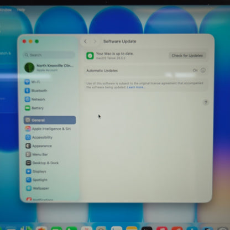Minimize window with the yellow button
This screenshot has width=230, height=230.
coord(30,41)
